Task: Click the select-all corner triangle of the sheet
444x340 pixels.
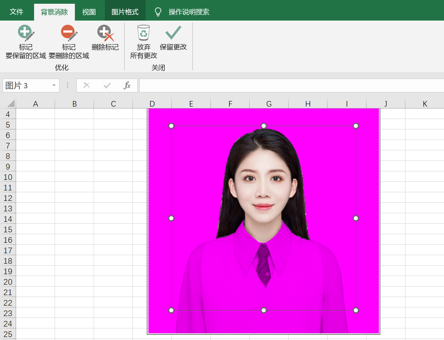Action: tap(11, 103)
